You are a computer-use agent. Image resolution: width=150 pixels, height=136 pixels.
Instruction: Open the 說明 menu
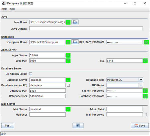pyautogui.click(x=12, y=9)
